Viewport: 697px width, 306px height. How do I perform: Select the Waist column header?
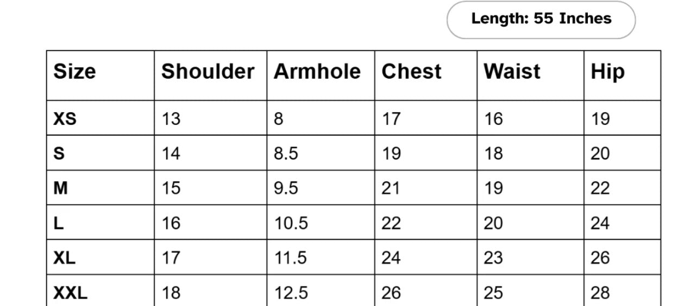pos(512,72)
